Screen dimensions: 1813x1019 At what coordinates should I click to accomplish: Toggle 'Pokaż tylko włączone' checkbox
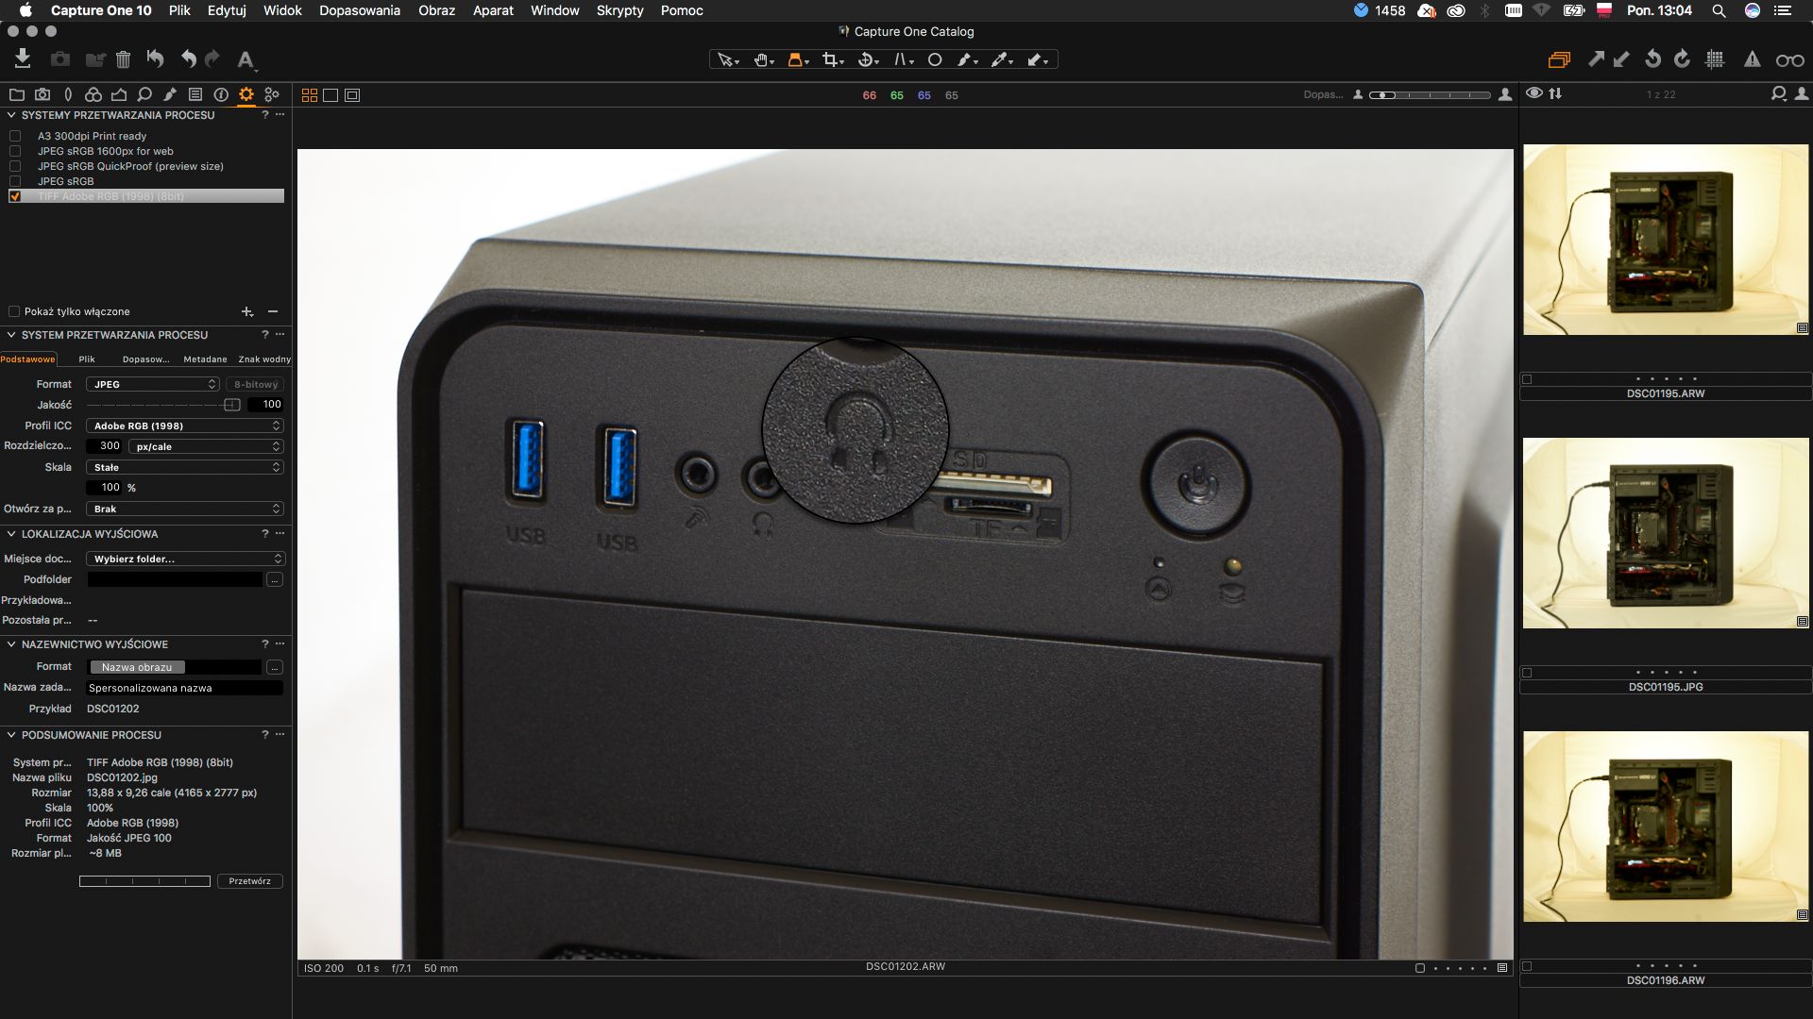(14, 311)
